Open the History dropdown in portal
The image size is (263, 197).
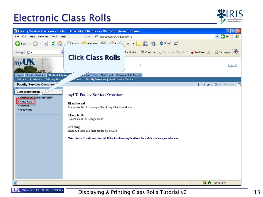(207, 85)
